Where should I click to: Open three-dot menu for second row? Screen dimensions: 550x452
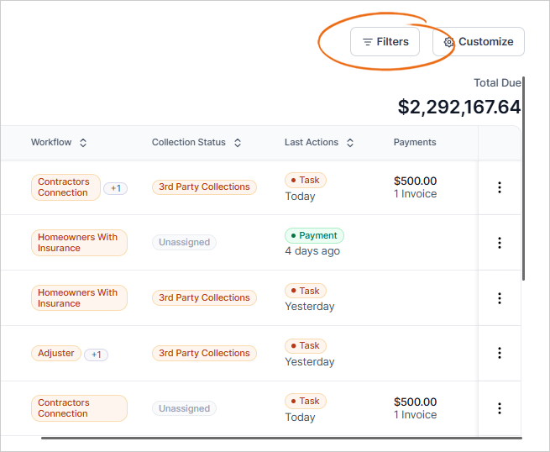(500, 243)
